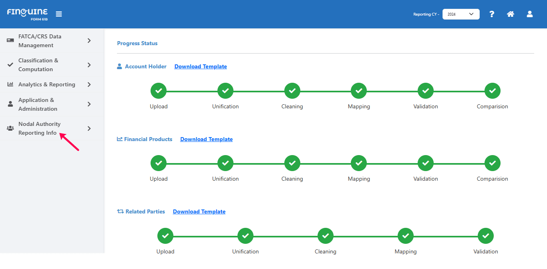Expand Classification & Computation chevron
Image resolution: width=547 pixels, height=269 pixels.
[89, 65]
